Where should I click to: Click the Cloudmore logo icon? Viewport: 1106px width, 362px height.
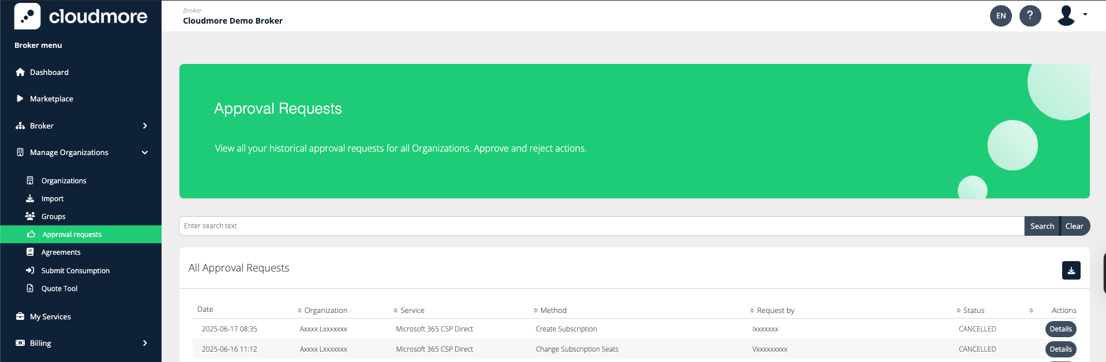pyautogui.click(x=27, y=16)
